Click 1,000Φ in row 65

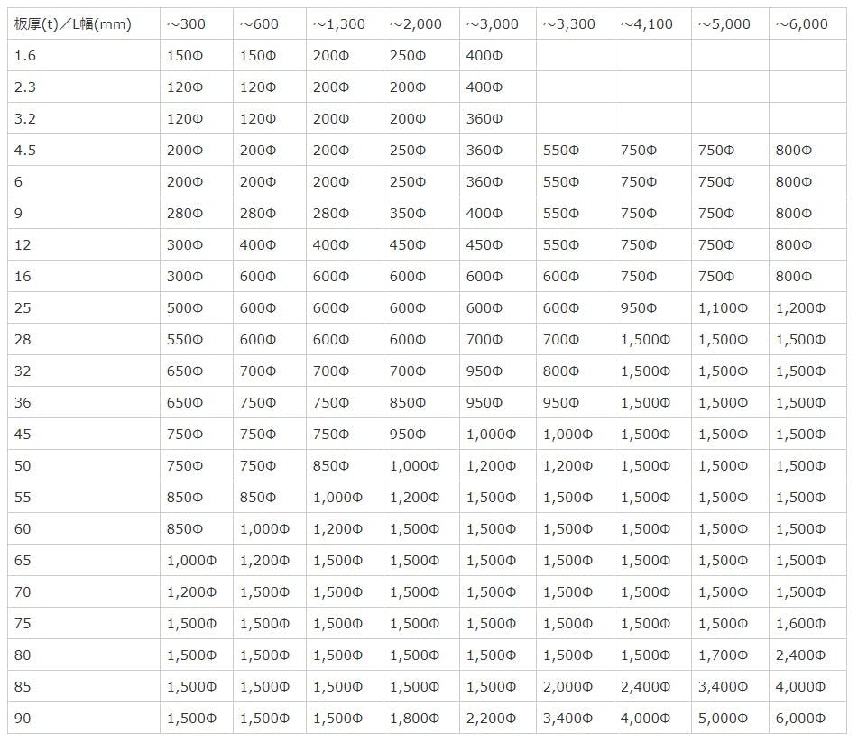click(x=191, y=561)
